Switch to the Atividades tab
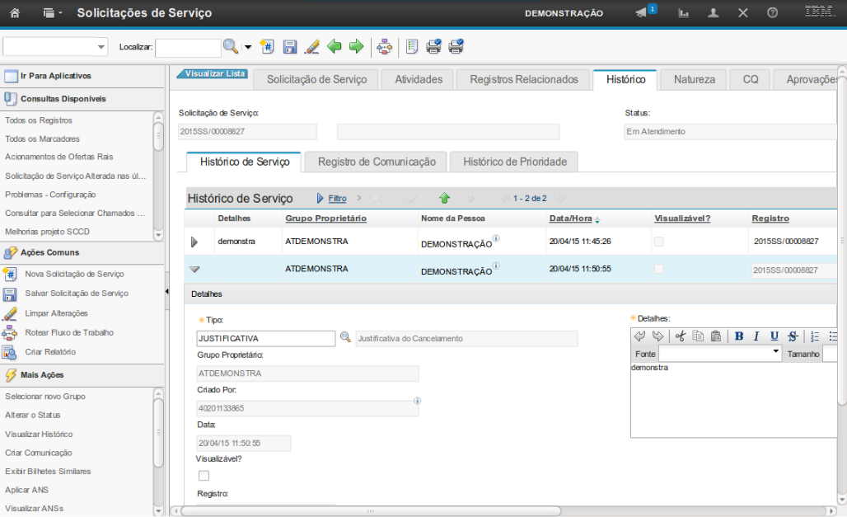Viewport: 847px width, 517px height. [x=419, y=80]
